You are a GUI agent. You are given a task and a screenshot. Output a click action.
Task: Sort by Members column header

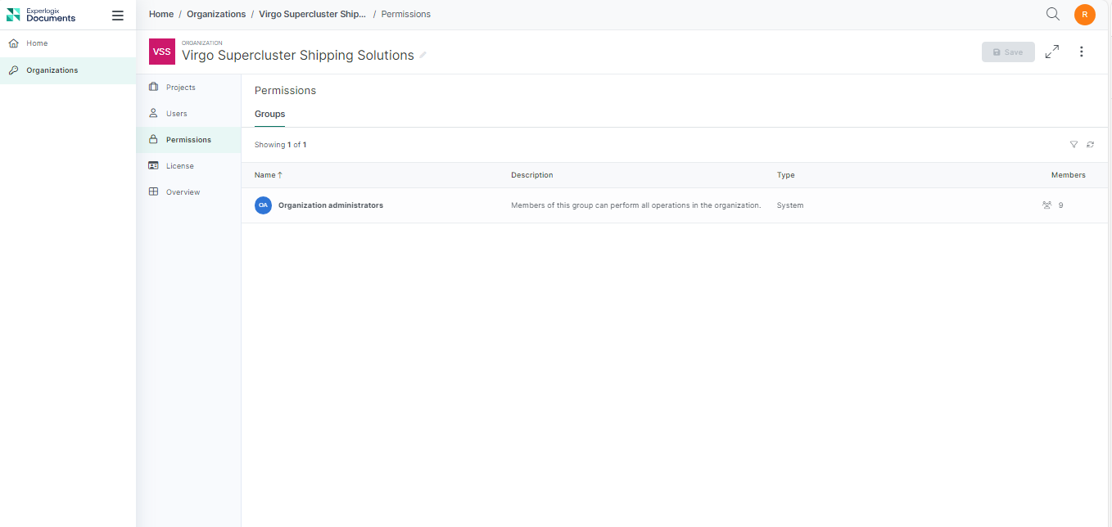[x=1069, y=175]
